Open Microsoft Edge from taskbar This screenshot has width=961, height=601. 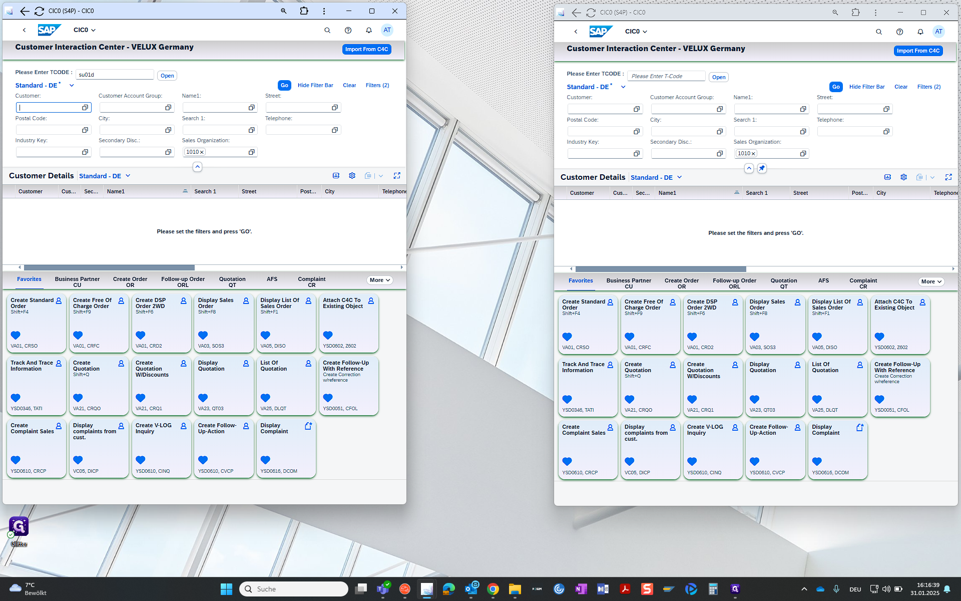(x=448, y=589)
